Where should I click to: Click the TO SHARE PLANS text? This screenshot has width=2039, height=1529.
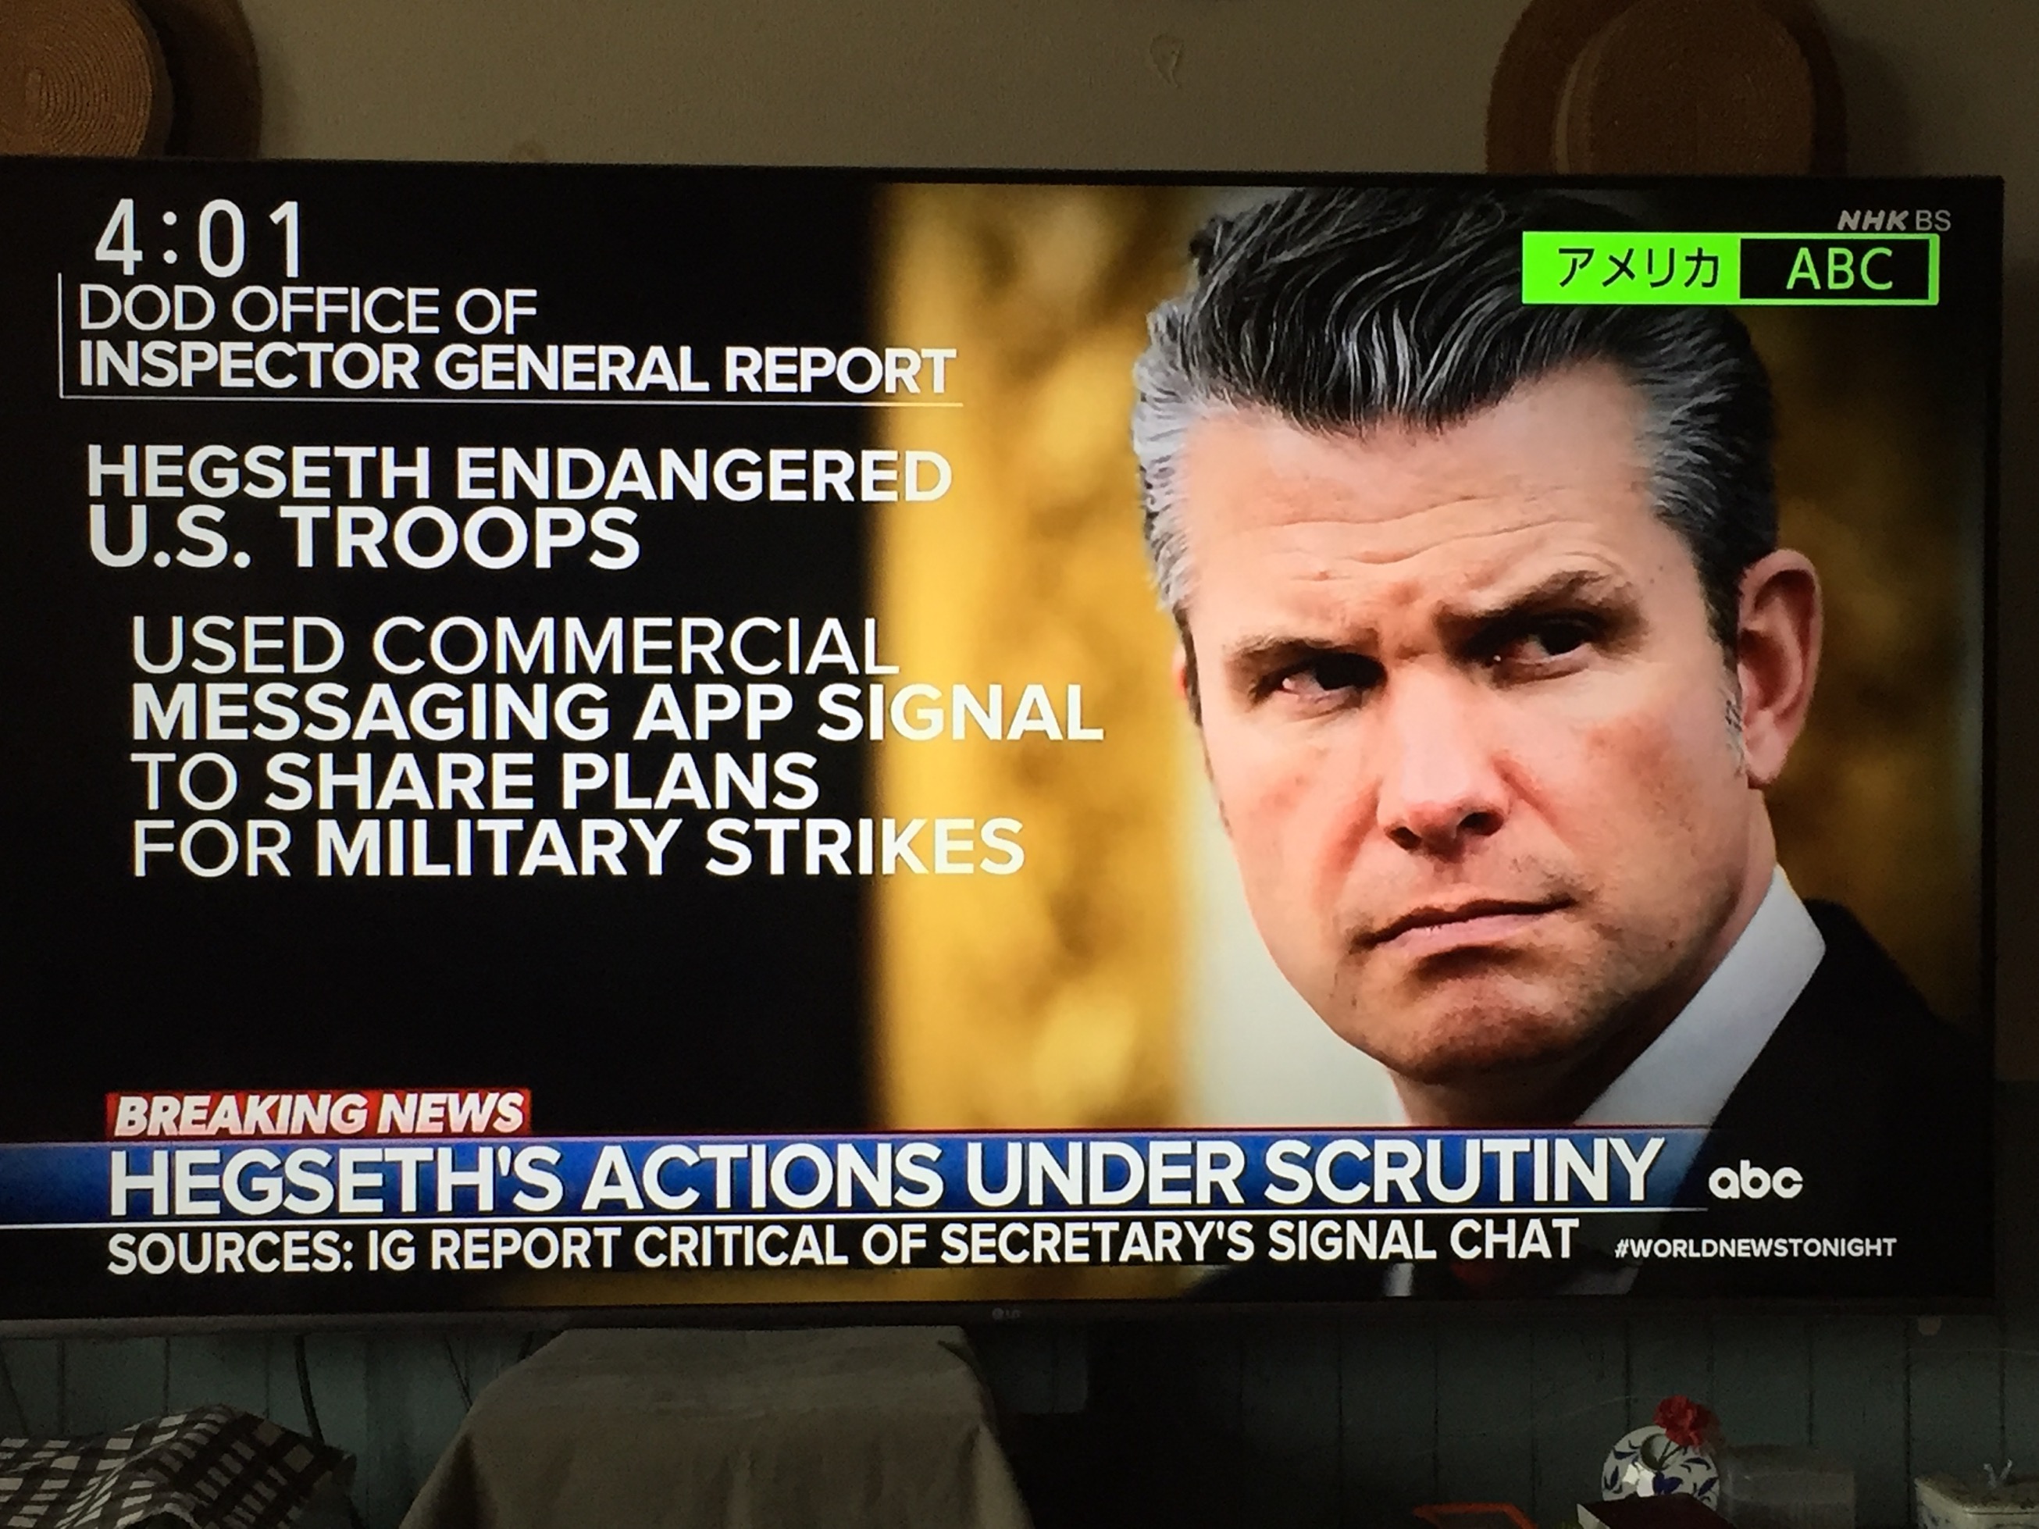[x=474, y=779]
